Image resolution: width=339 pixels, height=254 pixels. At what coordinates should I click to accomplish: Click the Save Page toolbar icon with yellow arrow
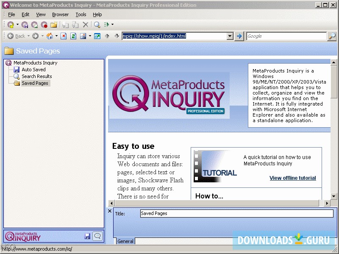[11, 25]
